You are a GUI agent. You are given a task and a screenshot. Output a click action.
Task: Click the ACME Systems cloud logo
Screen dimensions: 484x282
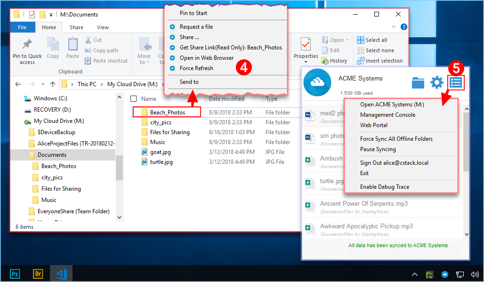click(x=317, y=82)
